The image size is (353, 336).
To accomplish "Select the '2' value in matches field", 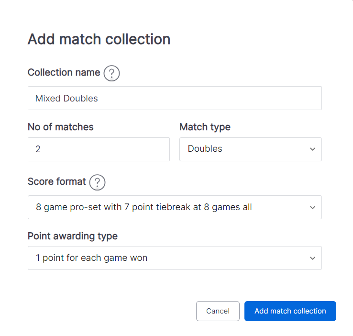I will pos(38,149).
